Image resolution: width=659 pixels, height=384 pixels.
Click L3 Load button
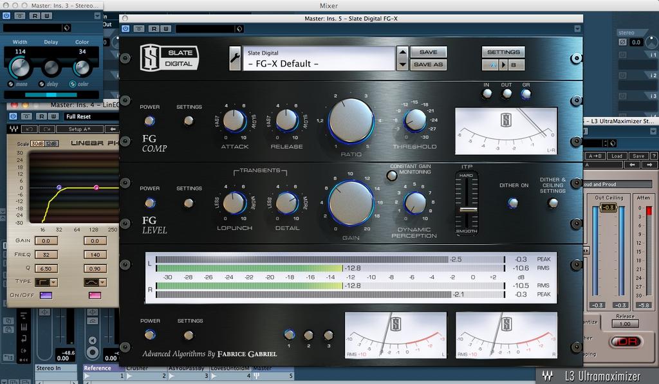(617, 156)
